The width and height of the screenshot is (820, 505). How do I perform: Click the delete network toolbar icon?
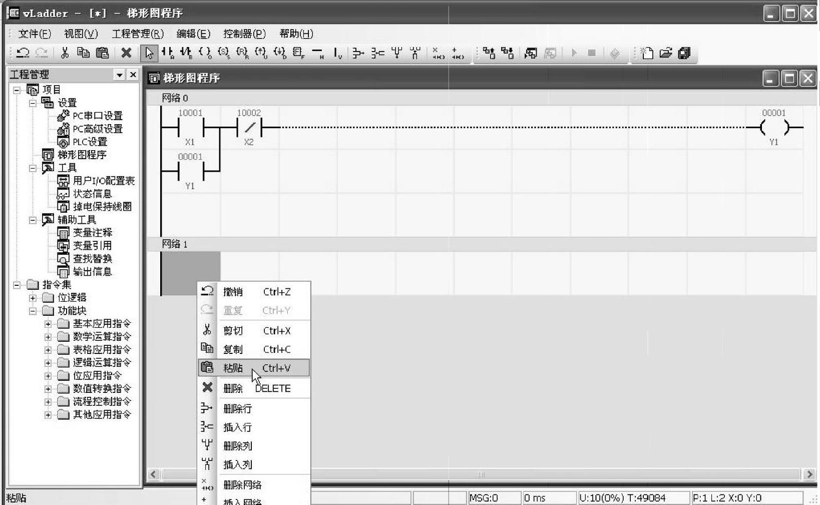pos(438,53)
